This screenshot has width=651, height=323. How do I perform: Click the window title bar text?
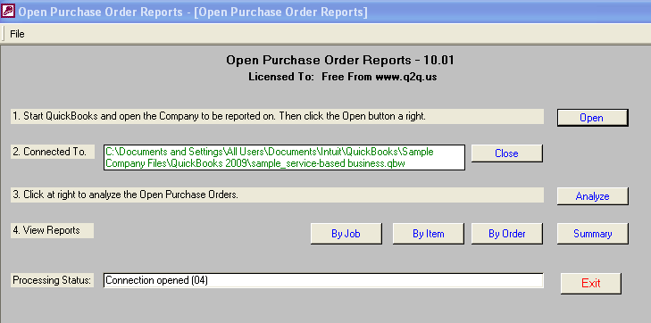point(193,12)
